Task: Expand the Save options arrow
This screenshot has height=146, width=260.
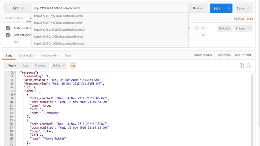Action: pos(249,8)
